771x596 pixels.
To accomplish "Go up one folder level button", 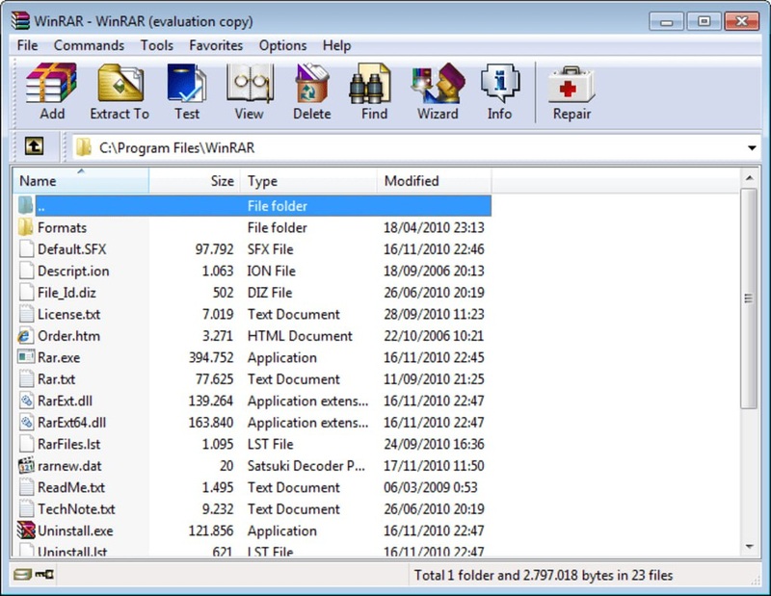I will [34, 146].
